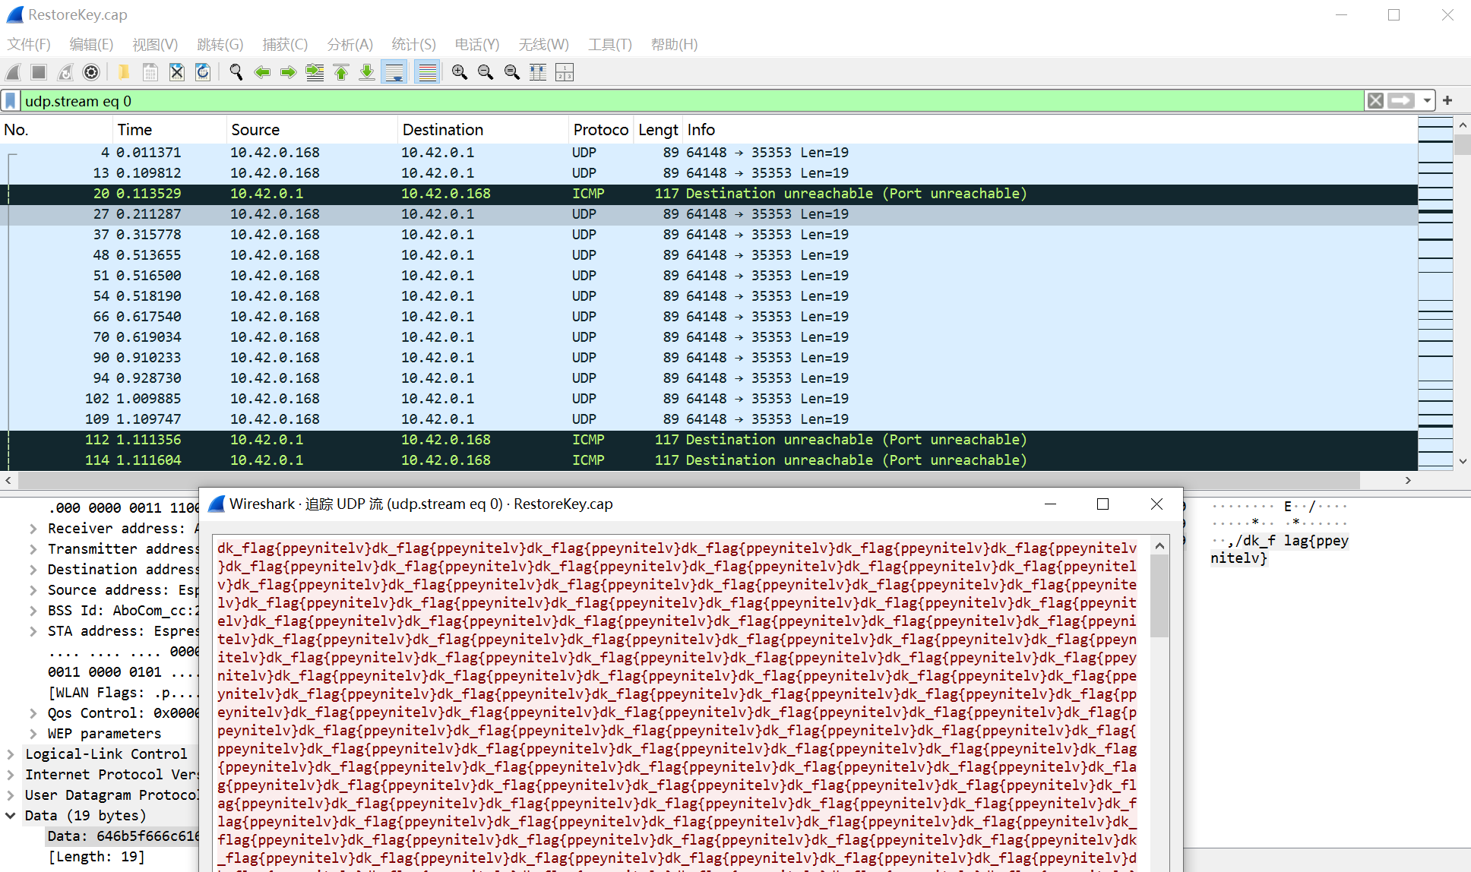Click the packet list scroll-right arrow
The width and height of the screenshot is (1471, 872).
(1408, 480)
